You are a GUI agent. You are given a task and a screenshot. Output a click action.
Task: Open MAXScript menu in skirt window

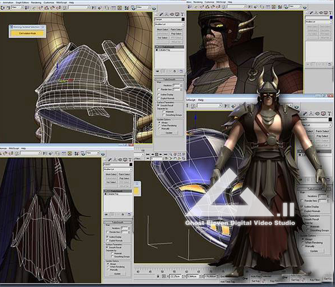coord(14,148)
